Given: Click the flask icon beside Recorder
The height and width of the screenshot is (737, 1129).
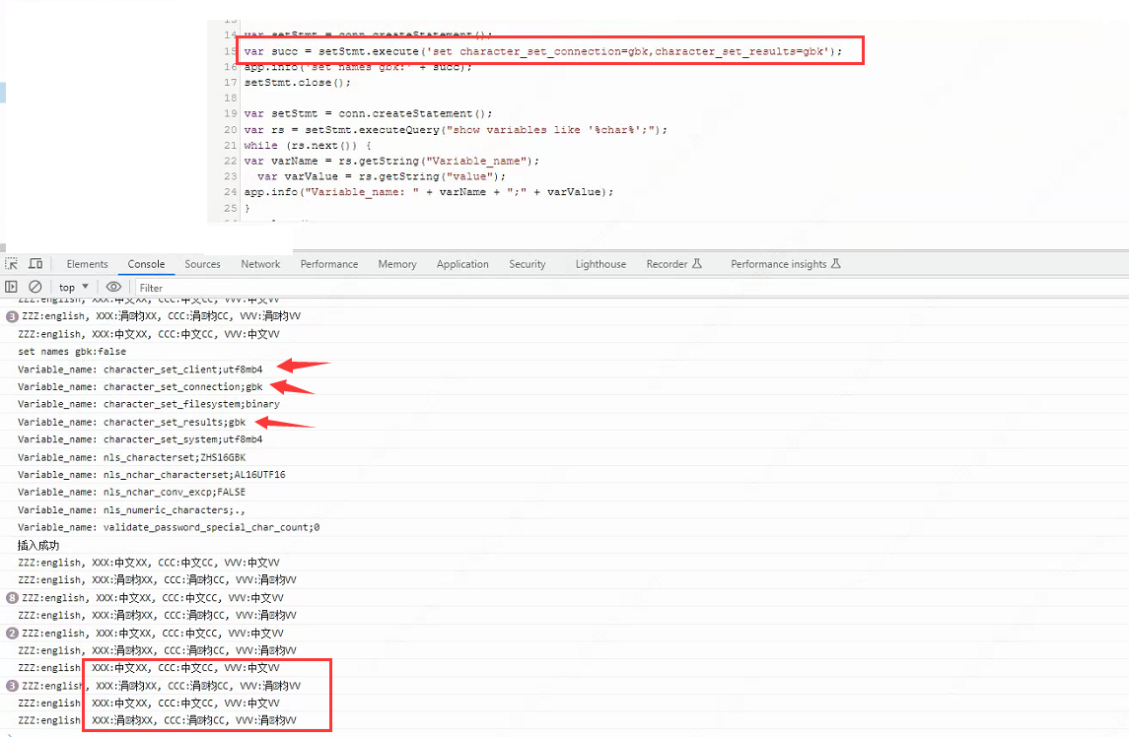Looking at the screenshot, I should pyautogui.click(x=696, y=264).
